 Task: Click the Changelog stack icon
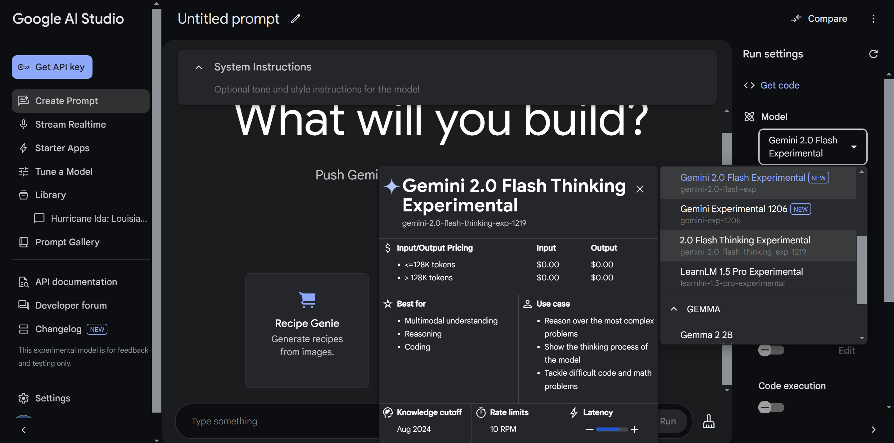coord(23,329)
